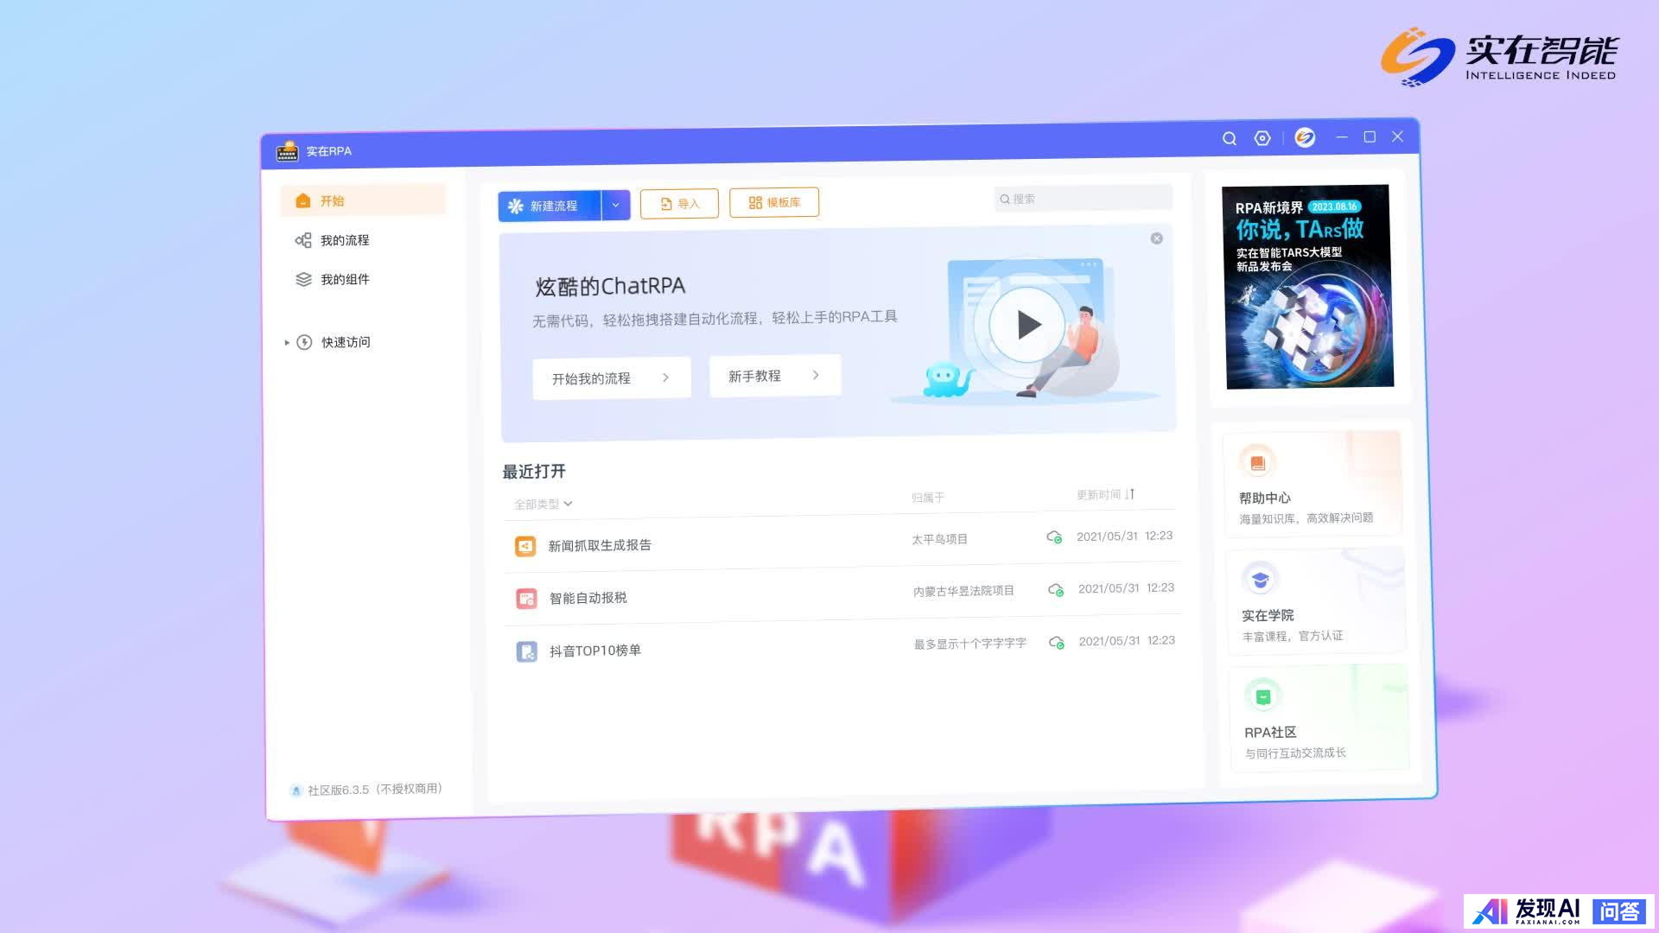Click the 导入 import button
The width and height of the screenshot is (1659, 933).
click(x=679, y=204)
